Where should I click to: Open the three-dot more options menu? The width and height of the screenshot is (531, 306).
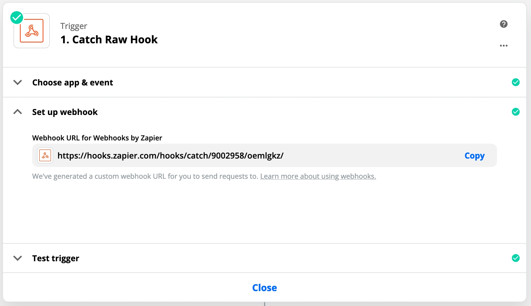(503, 46)
